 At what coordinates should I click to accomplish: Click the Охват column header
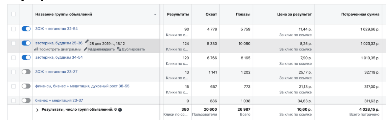click(211, 14)
